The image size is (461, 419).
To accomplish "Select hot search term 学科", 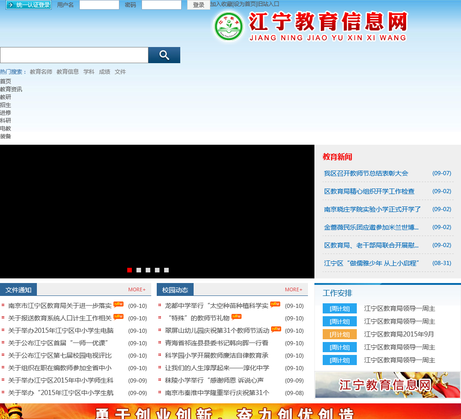I will click(89, 72).
